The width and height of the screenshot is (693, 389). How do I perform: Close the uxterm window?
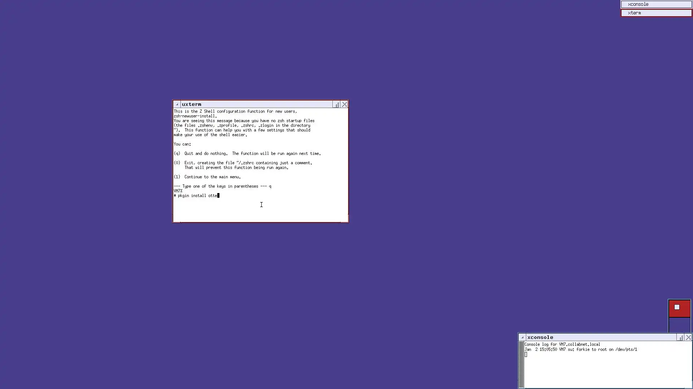click(x=344, y=104)
